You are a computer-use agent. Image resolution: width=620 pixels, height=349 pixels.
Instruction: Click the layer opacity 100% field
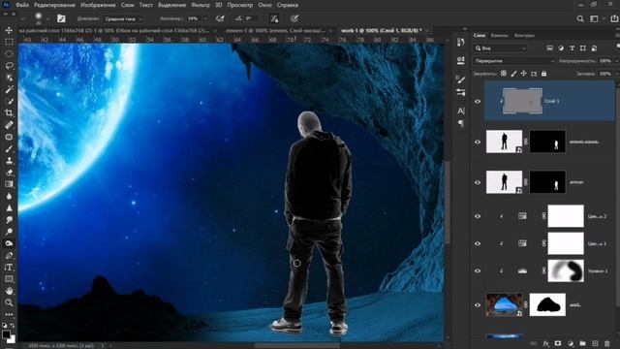[604, 61]
